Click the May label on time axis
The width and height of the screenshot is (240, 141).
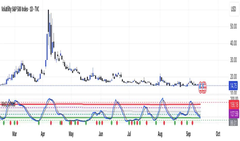71,134
